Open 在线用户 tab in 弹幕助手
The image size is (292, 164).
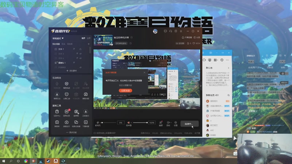(254, 67)
